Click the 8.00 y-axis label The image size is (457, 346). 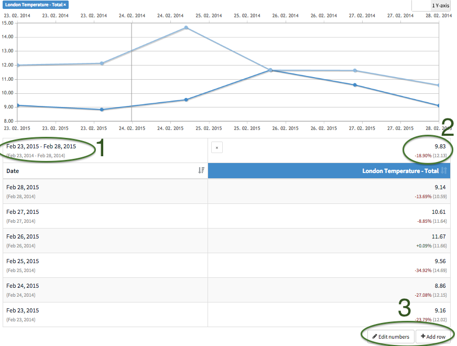pos(9,121)
